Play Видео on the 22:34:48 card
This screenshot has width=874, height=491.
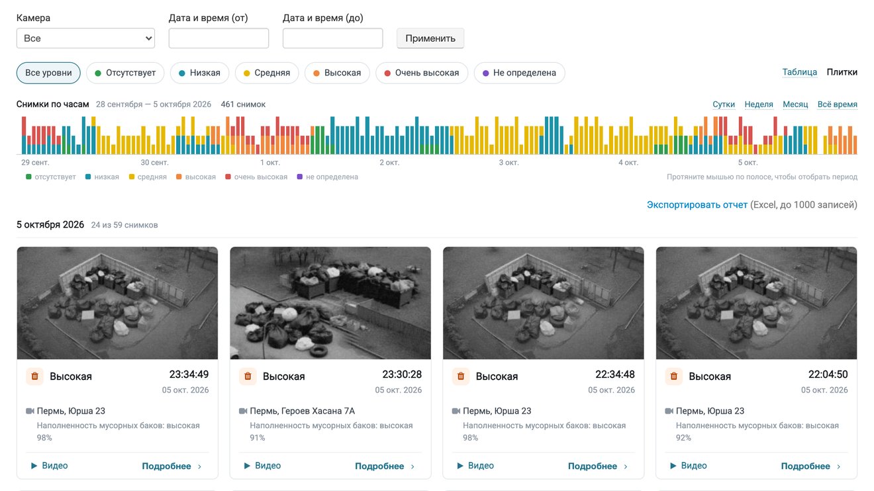(475, 466)
